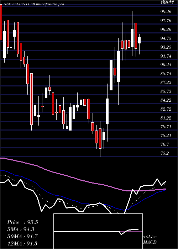Viewport: 178px width, 249px height.
Task: Click the 84.22 price axis label
Action: tap(166, 100)
